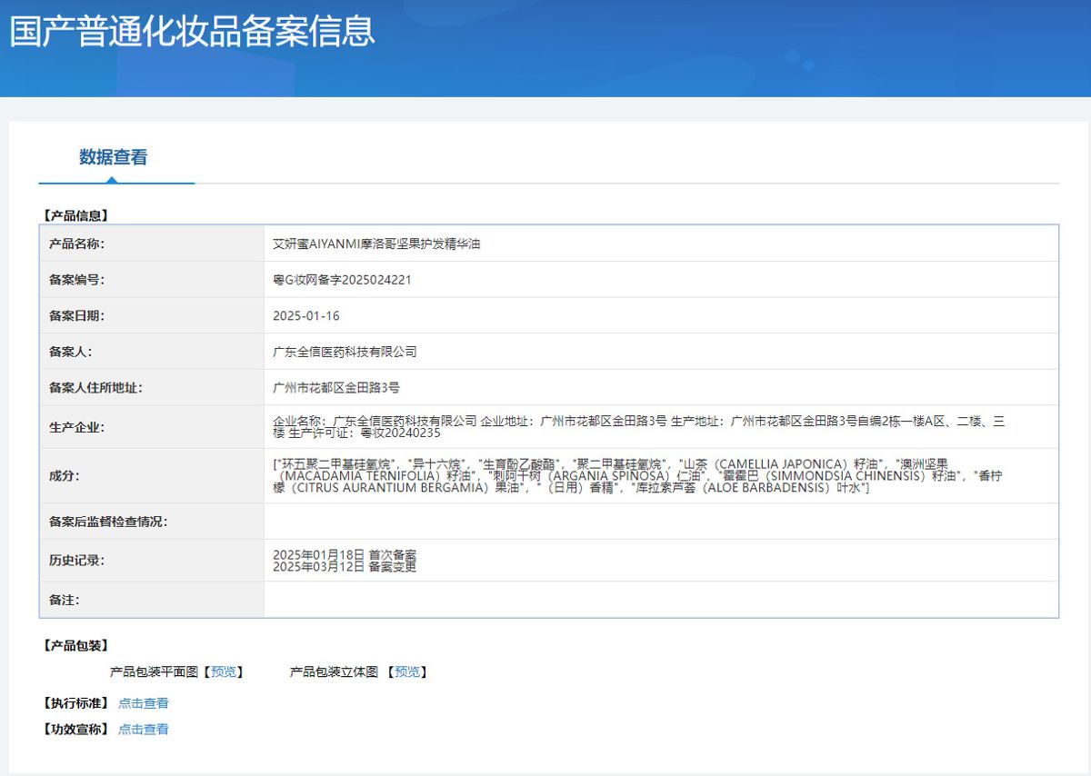Click the ingredients list text
1091x776 pixels.
click(x=637, y=476)
